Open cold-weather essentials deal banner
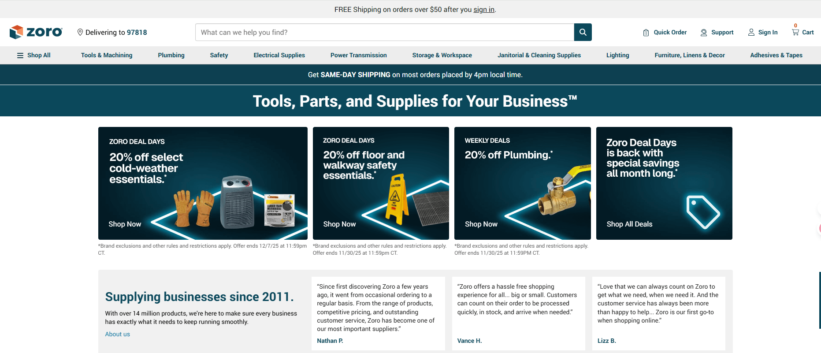Image resolution: width=821 pixels, height=353 pixels. 203,183
